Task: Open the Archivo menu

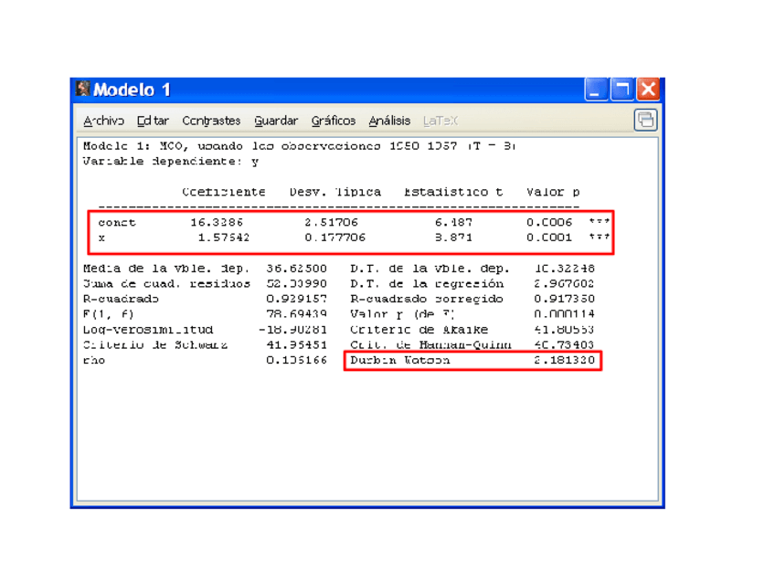Action: tap(104, 121)
